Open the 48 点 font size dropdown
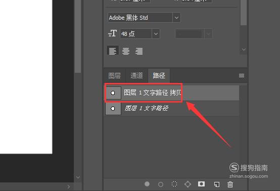Screen dimensions: 280x191 tap(156, 34)
